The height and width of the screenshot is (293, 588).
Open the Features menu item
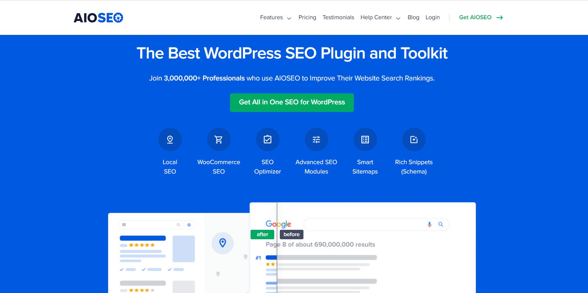[271, 17]
